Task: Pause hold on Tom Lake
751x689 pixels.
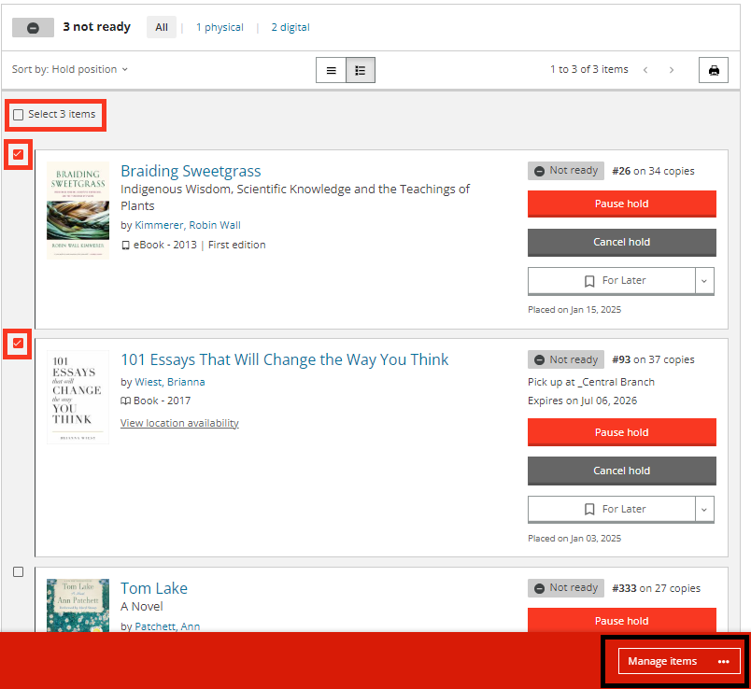Action: click(x=622, y=621)
